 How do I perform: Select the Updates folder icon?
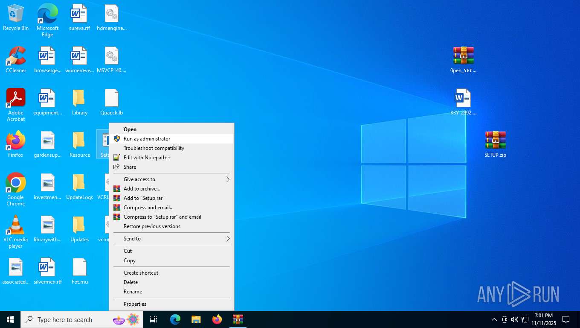(79, 229)
